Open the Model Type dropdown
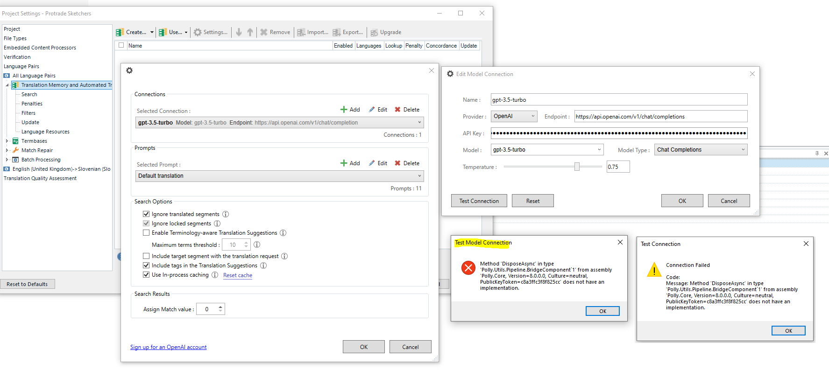The height and width of the screenshot is (370, 829). [701, 150]
